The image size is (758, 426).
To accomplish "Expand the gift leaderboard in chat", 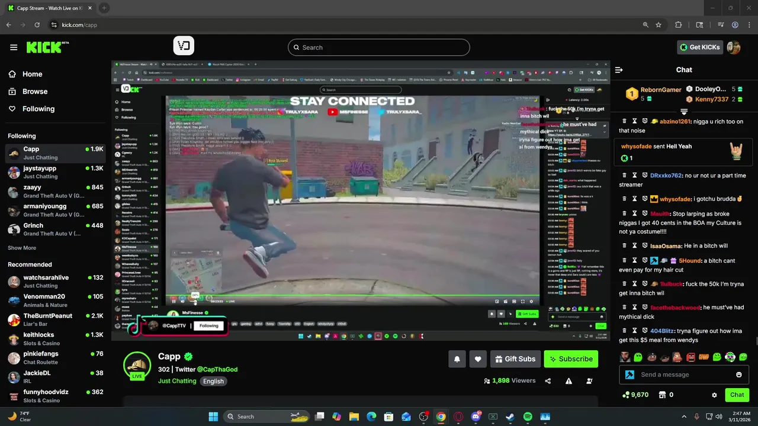I will [x=684, y=111].
